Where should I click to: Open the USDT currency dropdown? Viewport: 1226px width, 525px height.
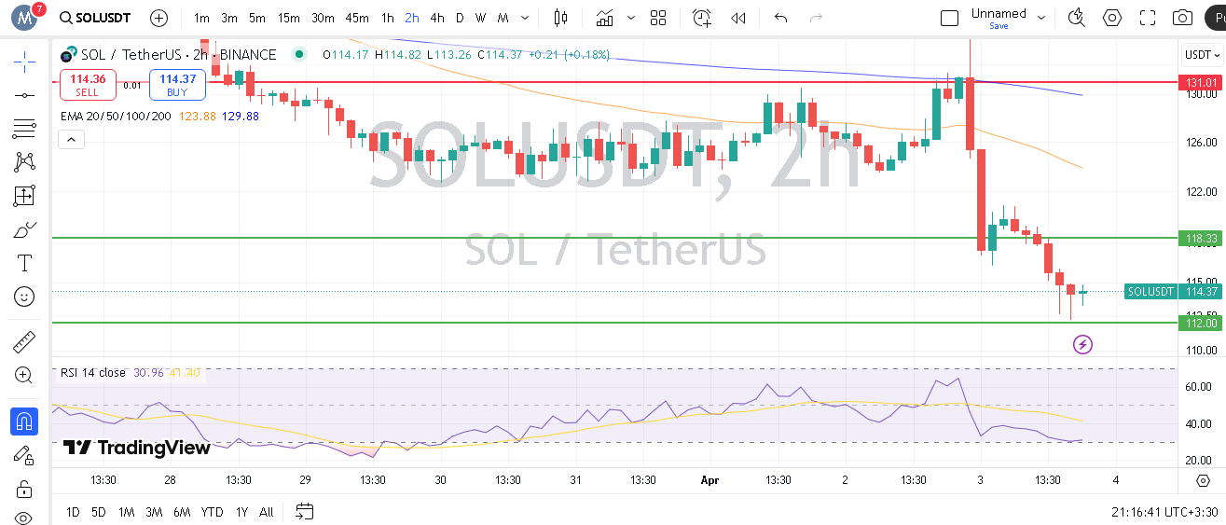1203,55
